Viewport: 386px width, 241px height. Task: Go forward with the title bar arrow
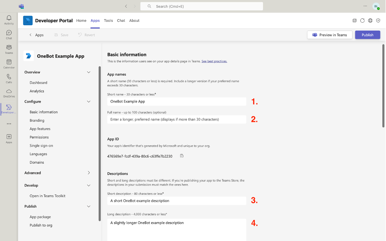tap(135, 6)
